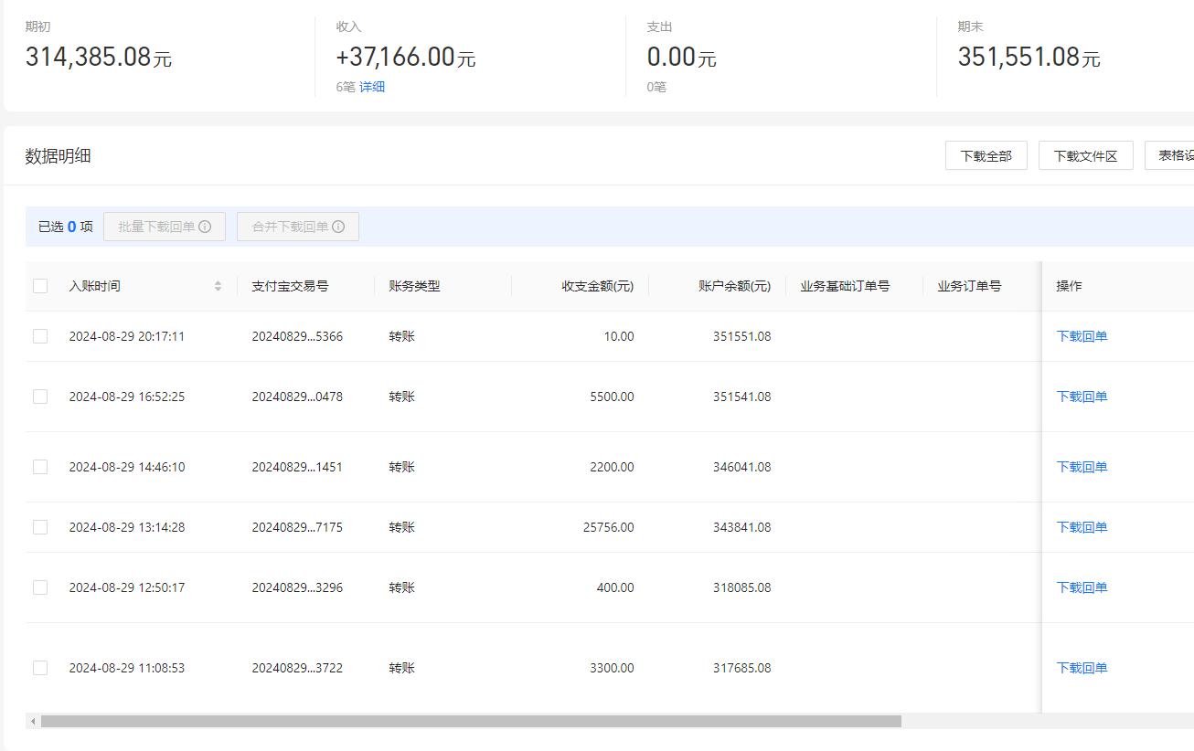Click the 收支金额(元) column header
1194x751 pixels.
point(597,286)
